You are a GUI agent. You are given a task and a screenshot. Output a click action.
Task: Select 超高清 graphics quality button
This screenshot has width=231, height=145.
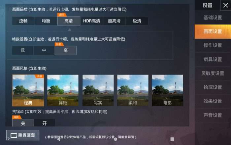pos(114,21)
